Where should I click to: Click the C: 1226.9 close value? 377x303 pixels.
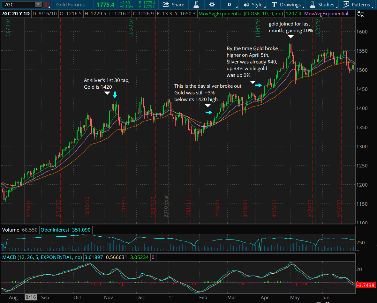(x=143, y=14)
